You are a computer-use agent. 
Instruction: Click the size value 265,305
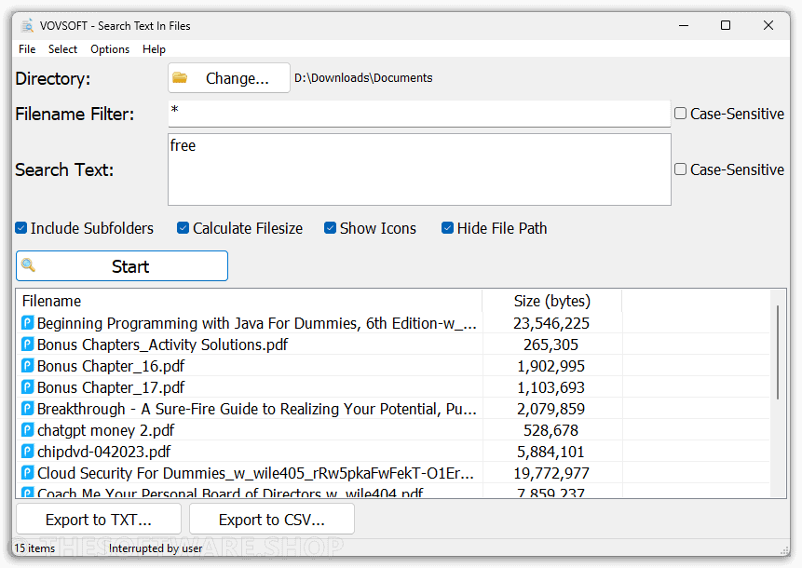point(551,345)
